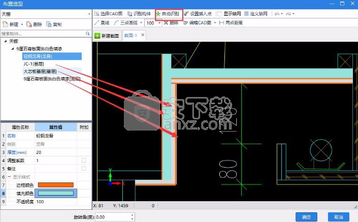Run 自动识别 auto recognition

point(168,14)
